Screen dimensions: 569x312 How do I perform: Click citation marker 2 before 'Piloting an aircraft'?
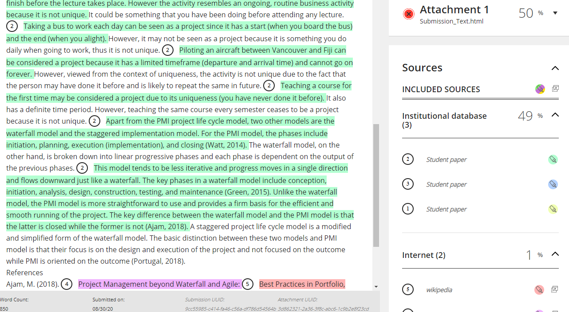pyautogui.click(x=168, y=50)
